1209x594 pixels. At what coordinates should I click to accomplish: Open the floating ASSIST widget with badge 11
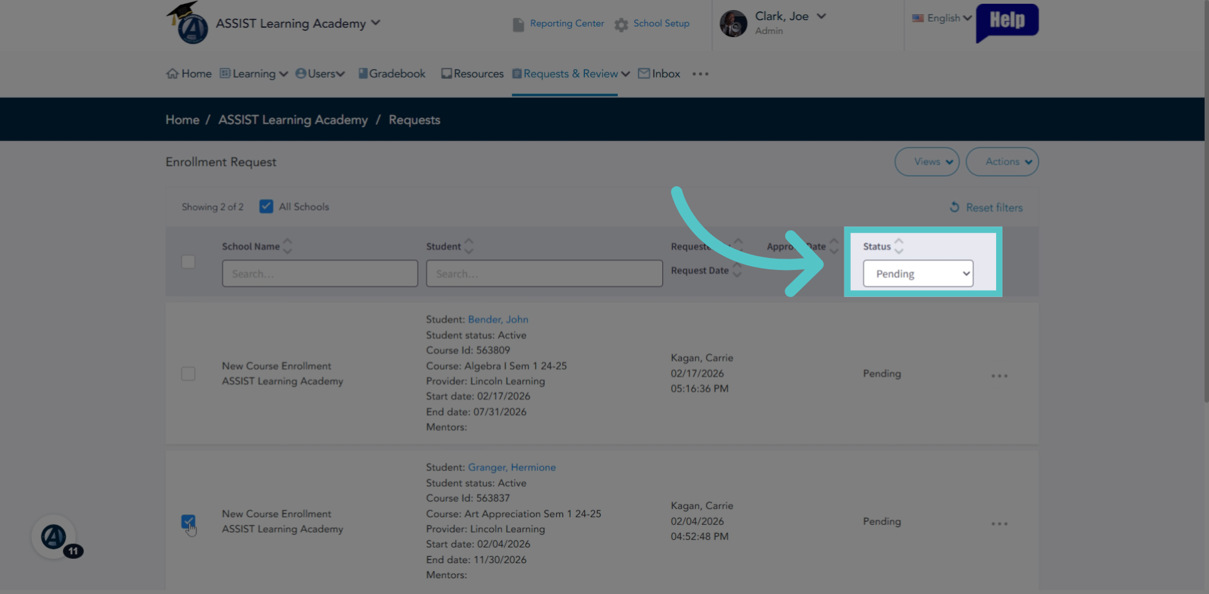tap(55, 537)
